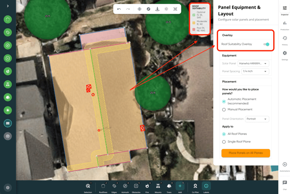Open the Panel Spacing dropdown

pyautogui.click(x=255, y=71)
